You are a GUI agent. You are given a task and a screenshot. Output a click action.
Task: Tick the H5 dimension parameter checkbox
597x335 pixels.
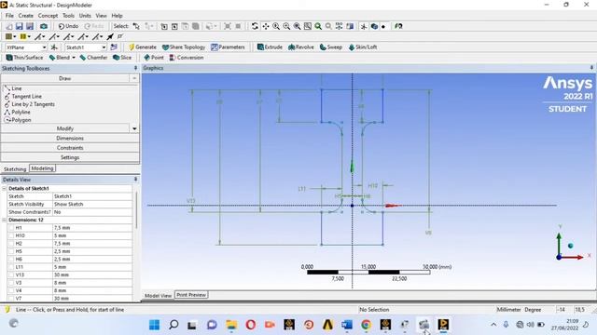click(10, 251)
